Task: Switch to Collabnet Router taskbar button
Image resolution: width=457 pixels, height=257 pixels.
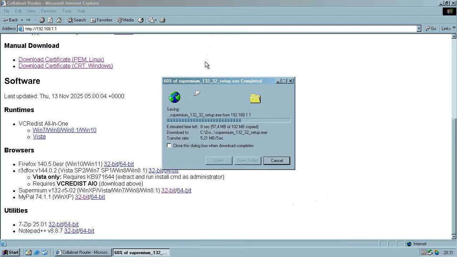Action: pyautogui.click(x=84, y=252)
